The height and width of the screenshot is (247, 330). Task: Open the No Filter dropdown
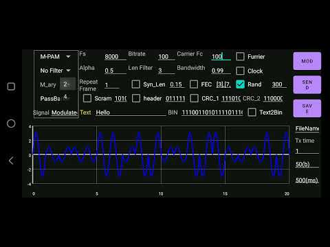[x=55, y=71]
